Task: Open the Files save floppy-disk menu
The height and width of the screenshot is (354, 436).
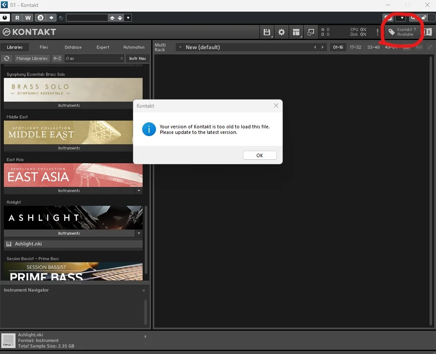Action: coord(267,32)
